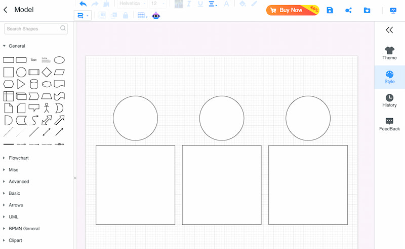This screenshot has height=249, width=405.
Task: Click the robot AI assistant icon
Action: point(156,16)
